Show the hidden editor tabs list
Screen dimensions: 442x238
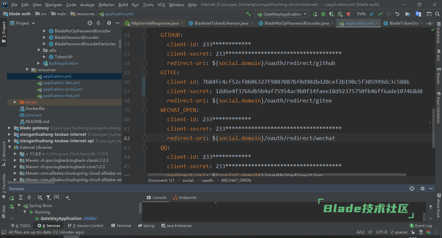pyautogui.click(x=429, y=23)
